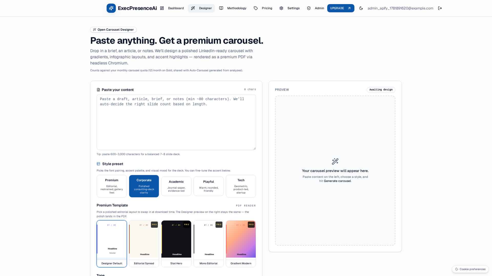This screenshot has height=276, width=492.
Task: Click the Dashboard grid icon
Action: (162, 8)
